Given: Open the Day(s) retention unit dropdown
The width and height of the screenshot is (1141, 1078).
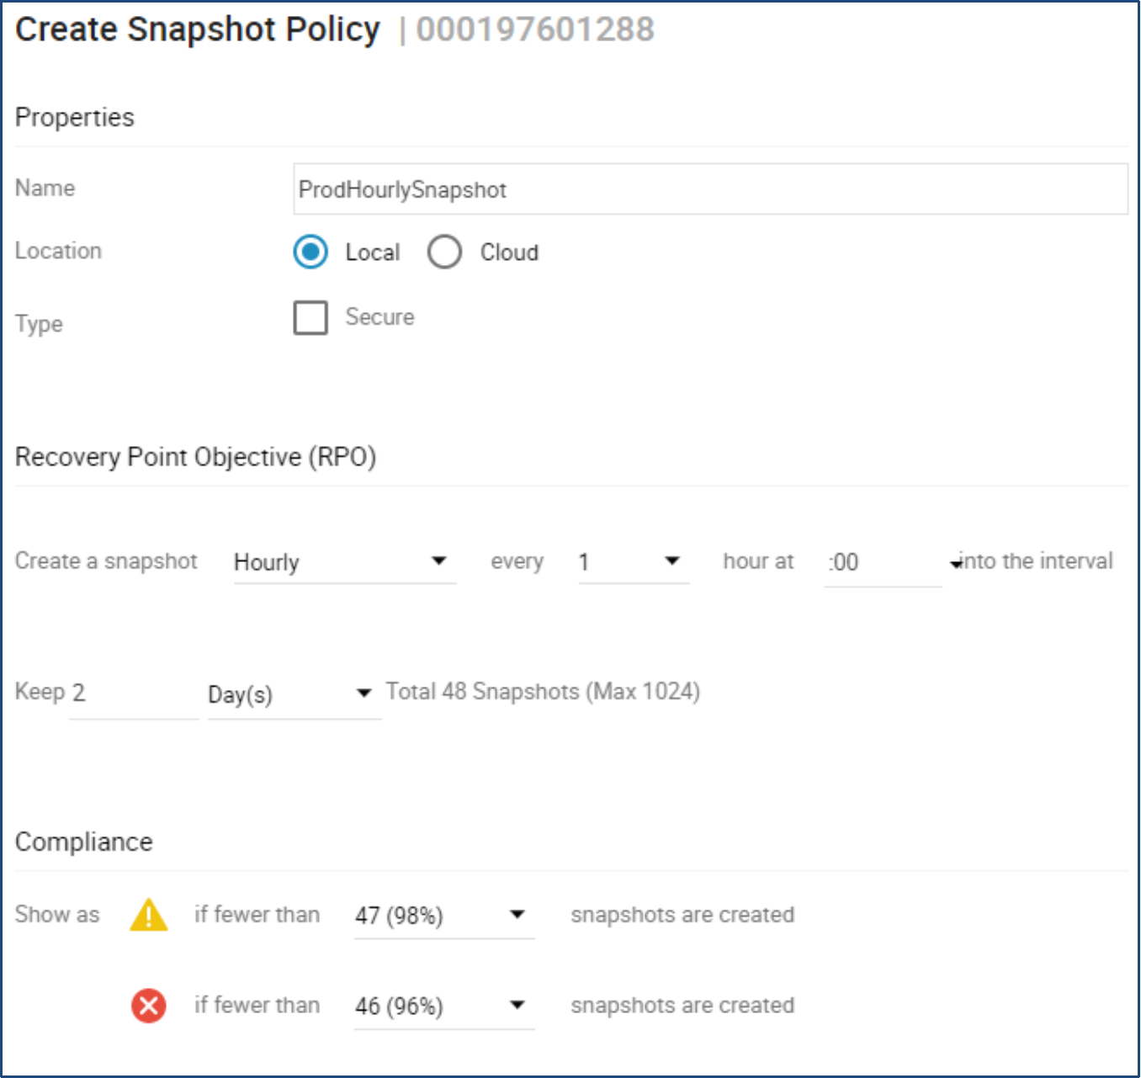Looking at the screenshot, I should tap(295, 694).
